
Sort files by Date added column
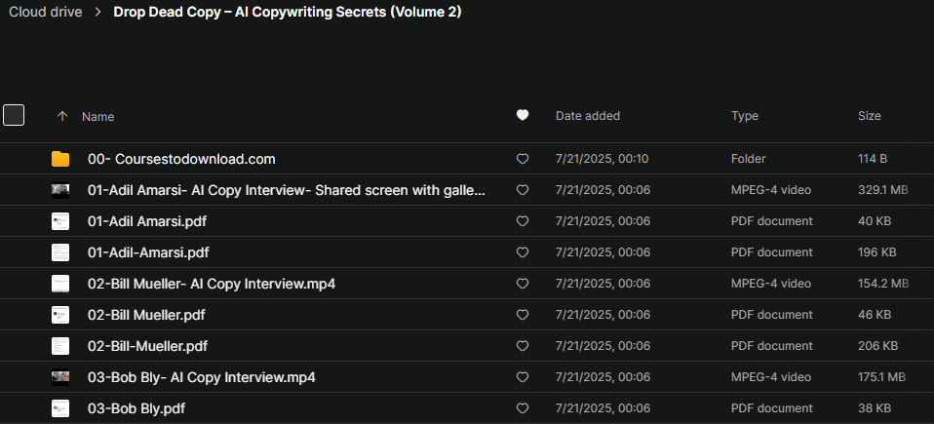click(x=588, y=116)
